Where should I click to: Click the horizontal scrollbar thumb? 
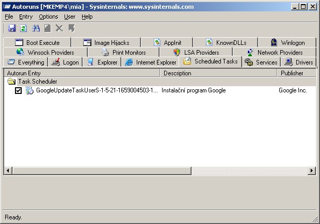pyautogui.click(x=102, y=170)
